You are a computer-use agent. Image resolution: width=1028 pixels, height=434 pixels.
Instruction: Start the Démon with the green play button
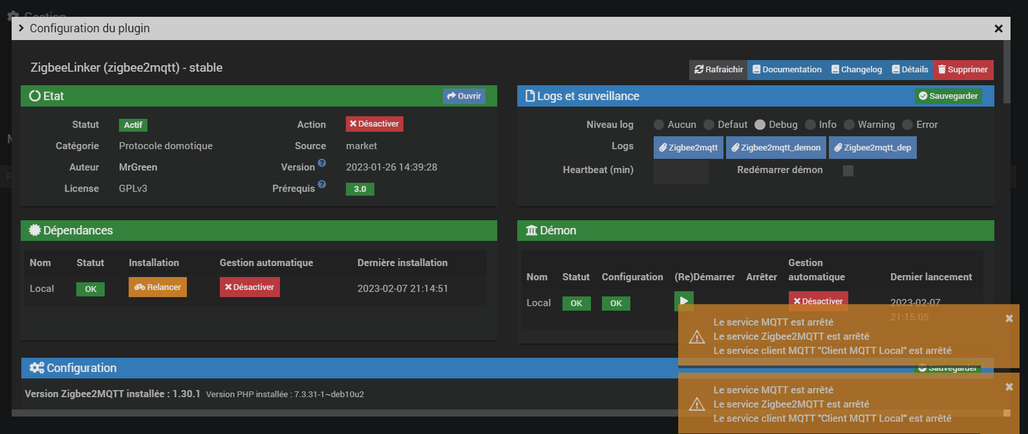point(684,301)
